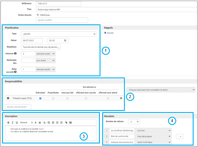The width and height of the screenshot is (198, 147).
Task: Click the help icon next to Informer
Action: 15,53
